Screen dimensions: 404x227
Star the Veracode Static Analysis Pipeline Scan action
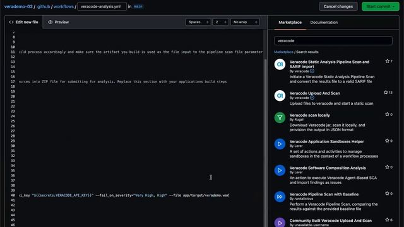(387, 61)
